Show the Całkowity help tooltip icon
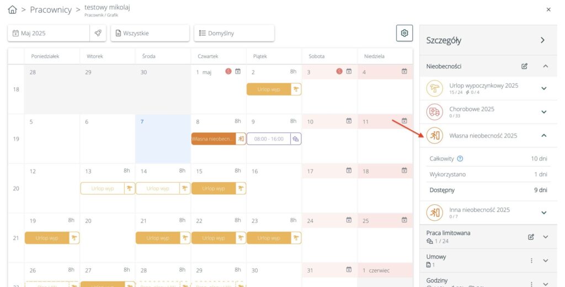Viewport: 565px width, 287px height. pos(460,159)
